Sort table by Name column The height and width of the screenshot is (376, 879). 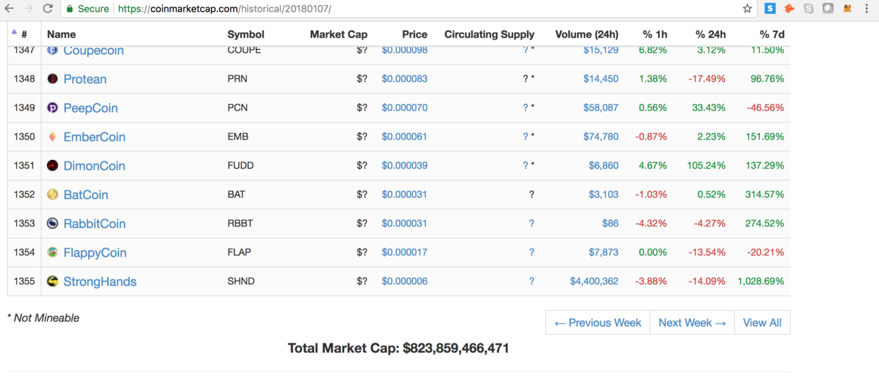(62, 34)
